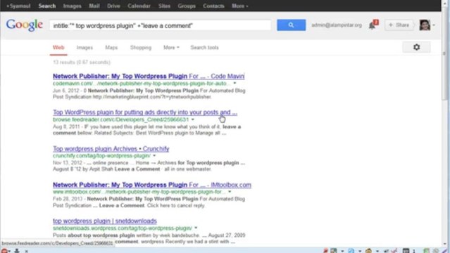Expand the arrow beside the snetdownloads.wordpress.com URL
Image resolution: width=450 pixels, height=253 pixels.
(x=196, y=228)
